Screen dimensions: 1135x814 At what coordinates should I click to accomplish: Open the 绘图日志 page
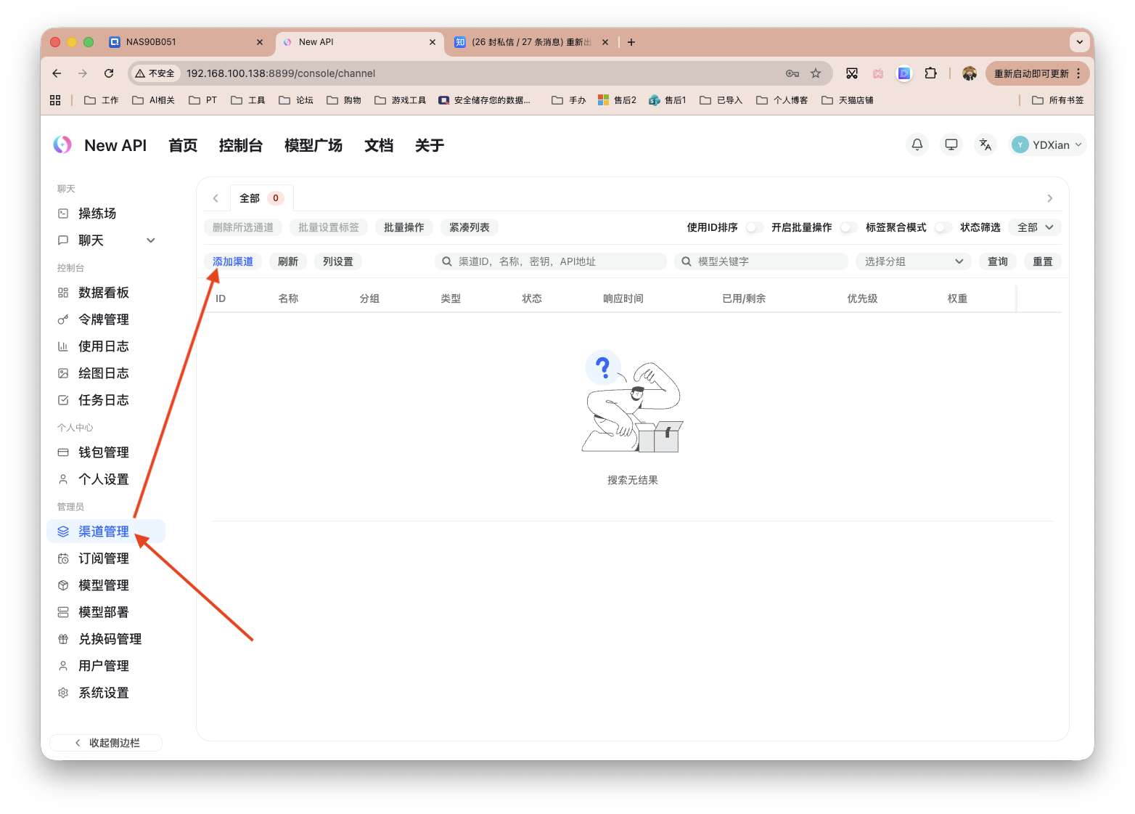(103, 373)
